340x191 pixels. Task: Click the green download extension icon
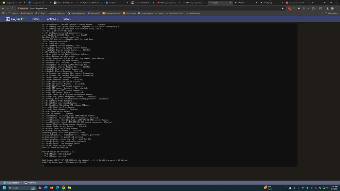(x=294, y=8)
